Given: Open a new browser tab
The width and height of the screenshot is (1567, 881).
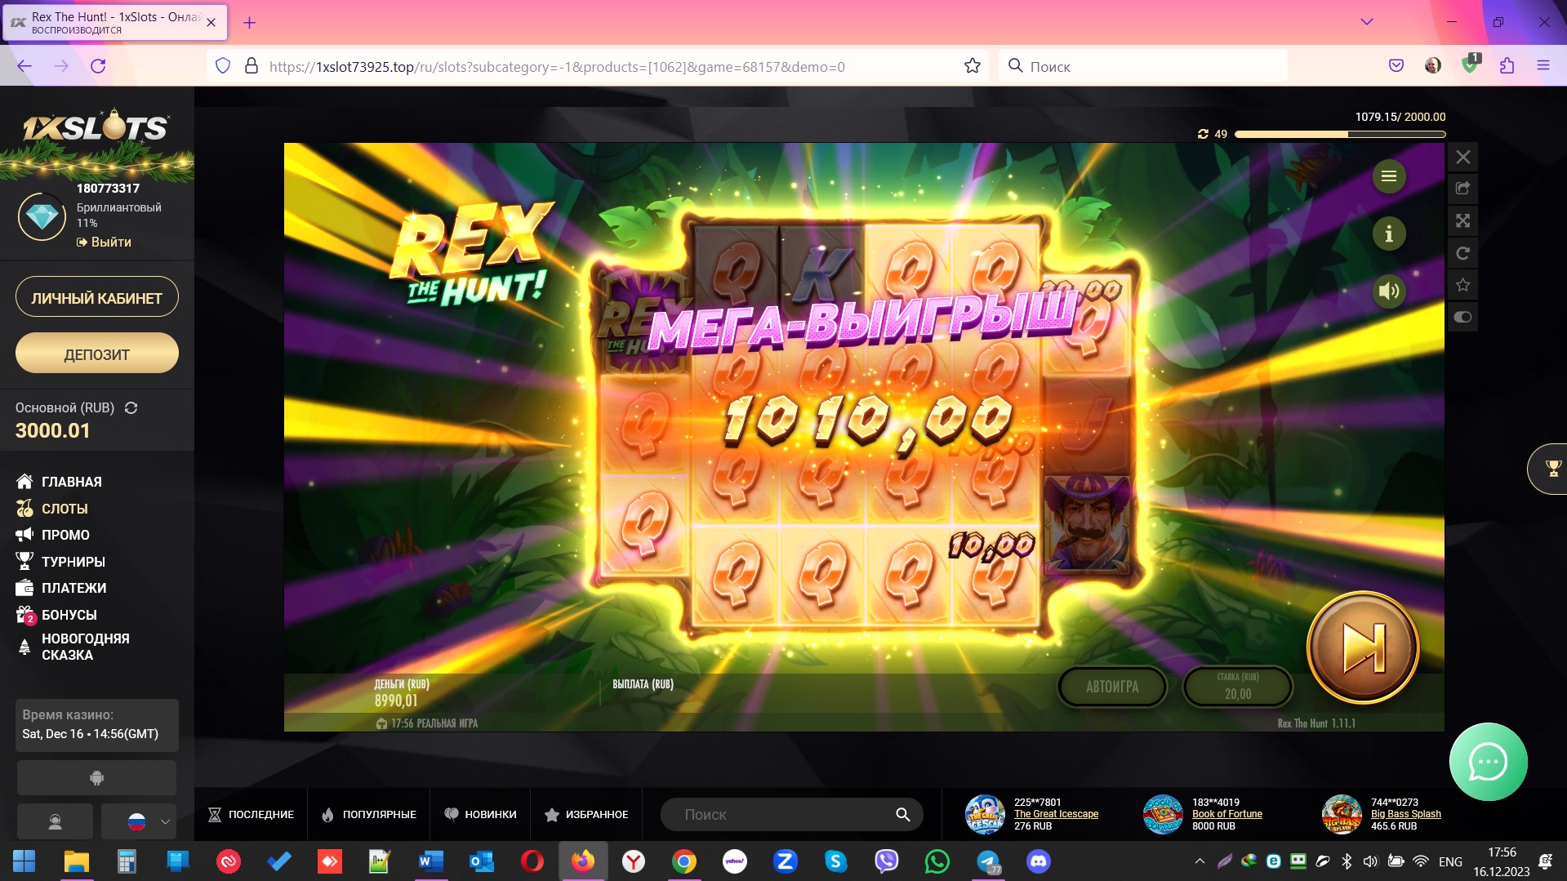Looking at the screenshot, I should (250, 23).
